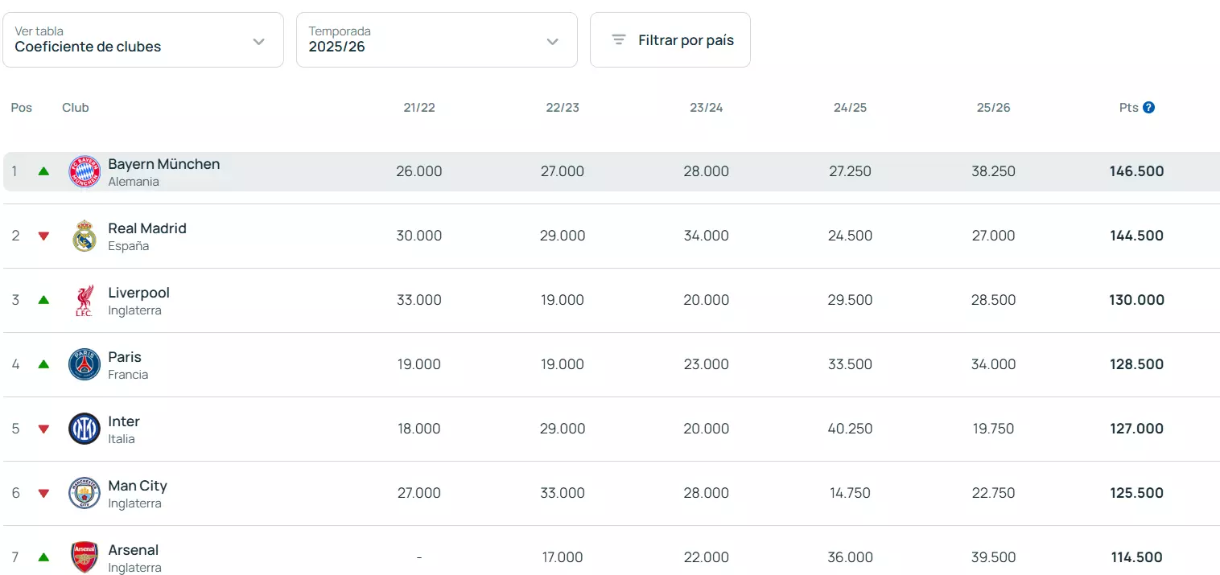Click Alemania country label under Bayern München
The width and height of the screenshot is (1220, 575).
[134, 182]
